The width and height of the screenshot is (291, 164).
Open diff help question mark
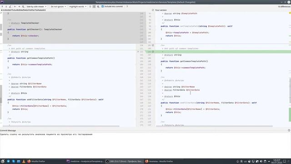tap(127, 6)
